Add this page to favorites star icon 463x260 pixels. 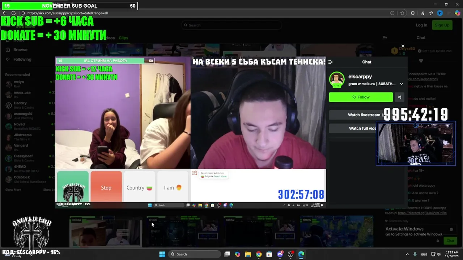click(402, 13)
